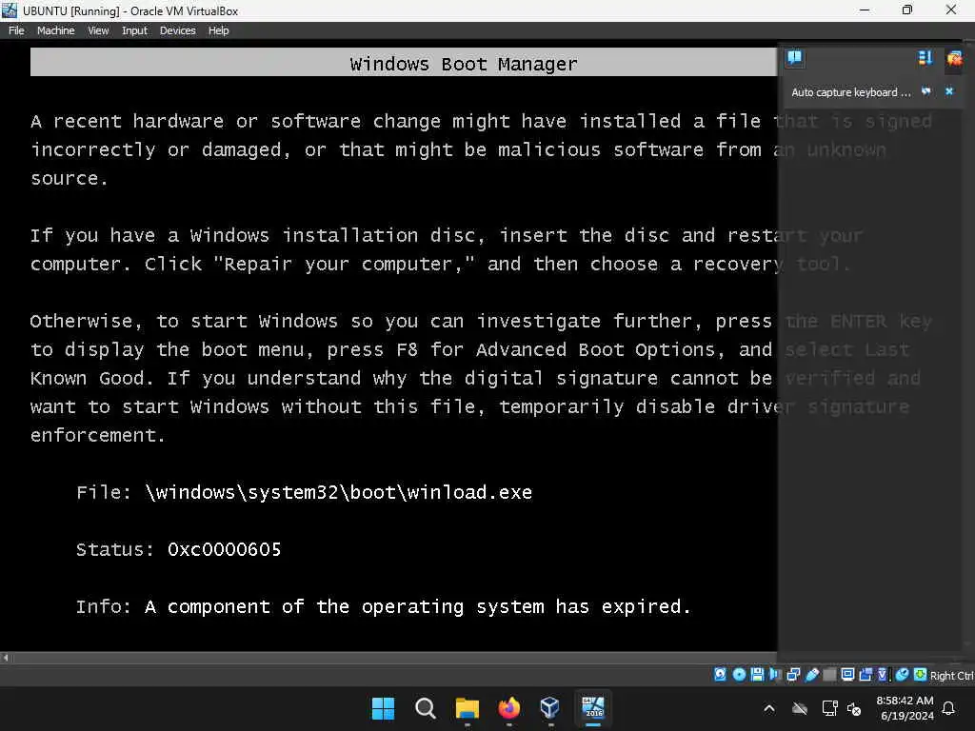Click the audio status icon
Image resolution: width=975 pixels, height=731 pixels.
pos(775,675)
